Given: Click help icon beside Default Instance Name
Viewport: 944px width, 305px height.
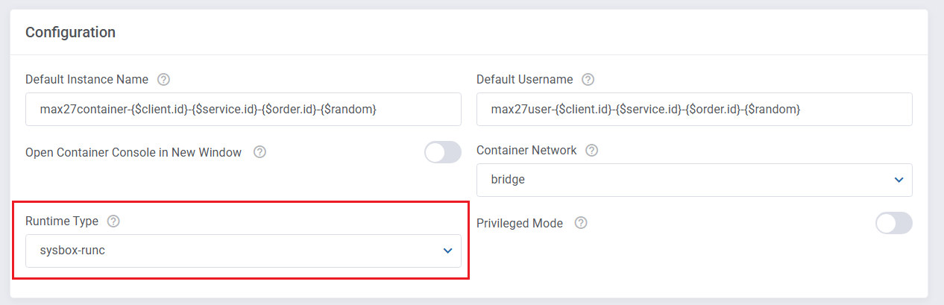Looking at the screenshot, I should (x=164, y=80).
